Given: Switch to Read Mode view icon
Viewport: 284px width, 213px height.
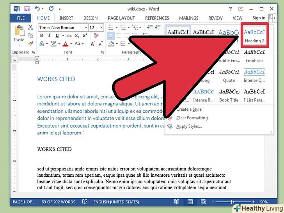Looking at the screenshot, I should (x=177, y=202).
